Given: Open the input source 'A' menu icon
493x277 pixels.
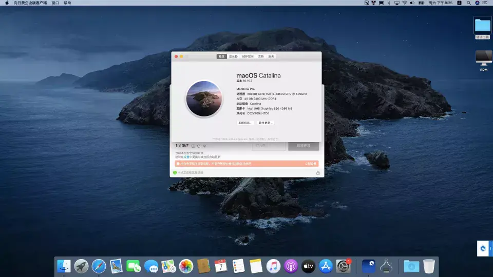Looking at the screenshot, I should (459, 3).
